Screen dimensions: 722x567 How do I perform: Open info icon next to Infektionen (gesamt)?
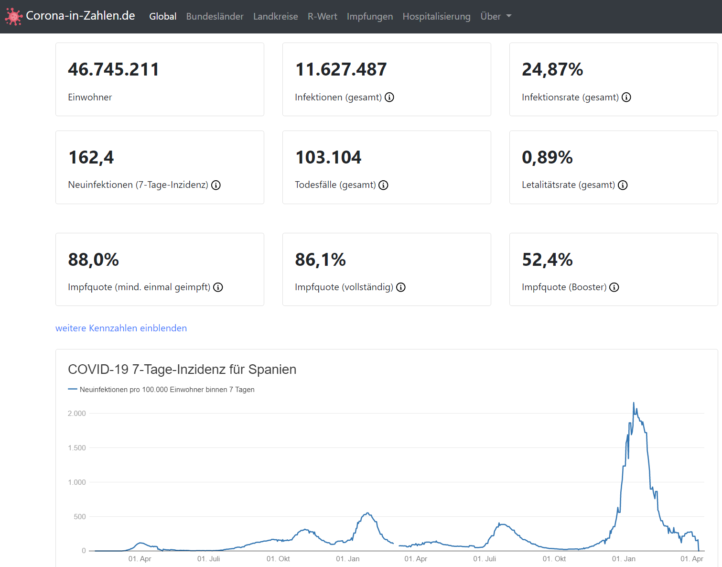click(389, 98)
